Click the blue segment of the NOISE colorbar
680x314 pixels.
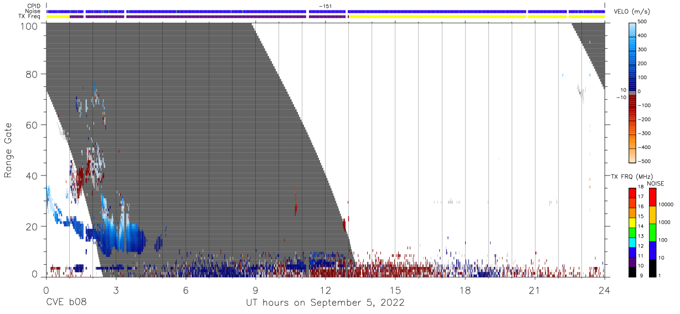[x=653, y=250]
